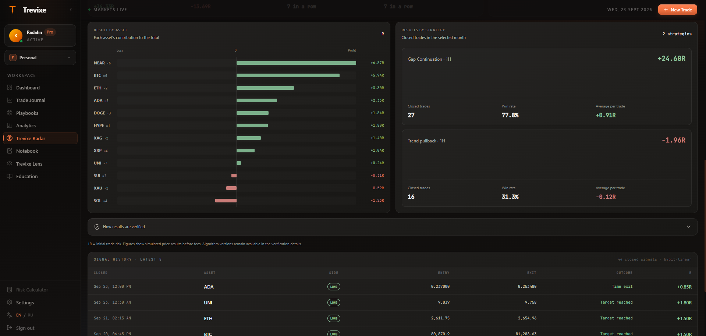
Task: Click the 2,611.75 entry price for ETH
Action: point(440,318)
